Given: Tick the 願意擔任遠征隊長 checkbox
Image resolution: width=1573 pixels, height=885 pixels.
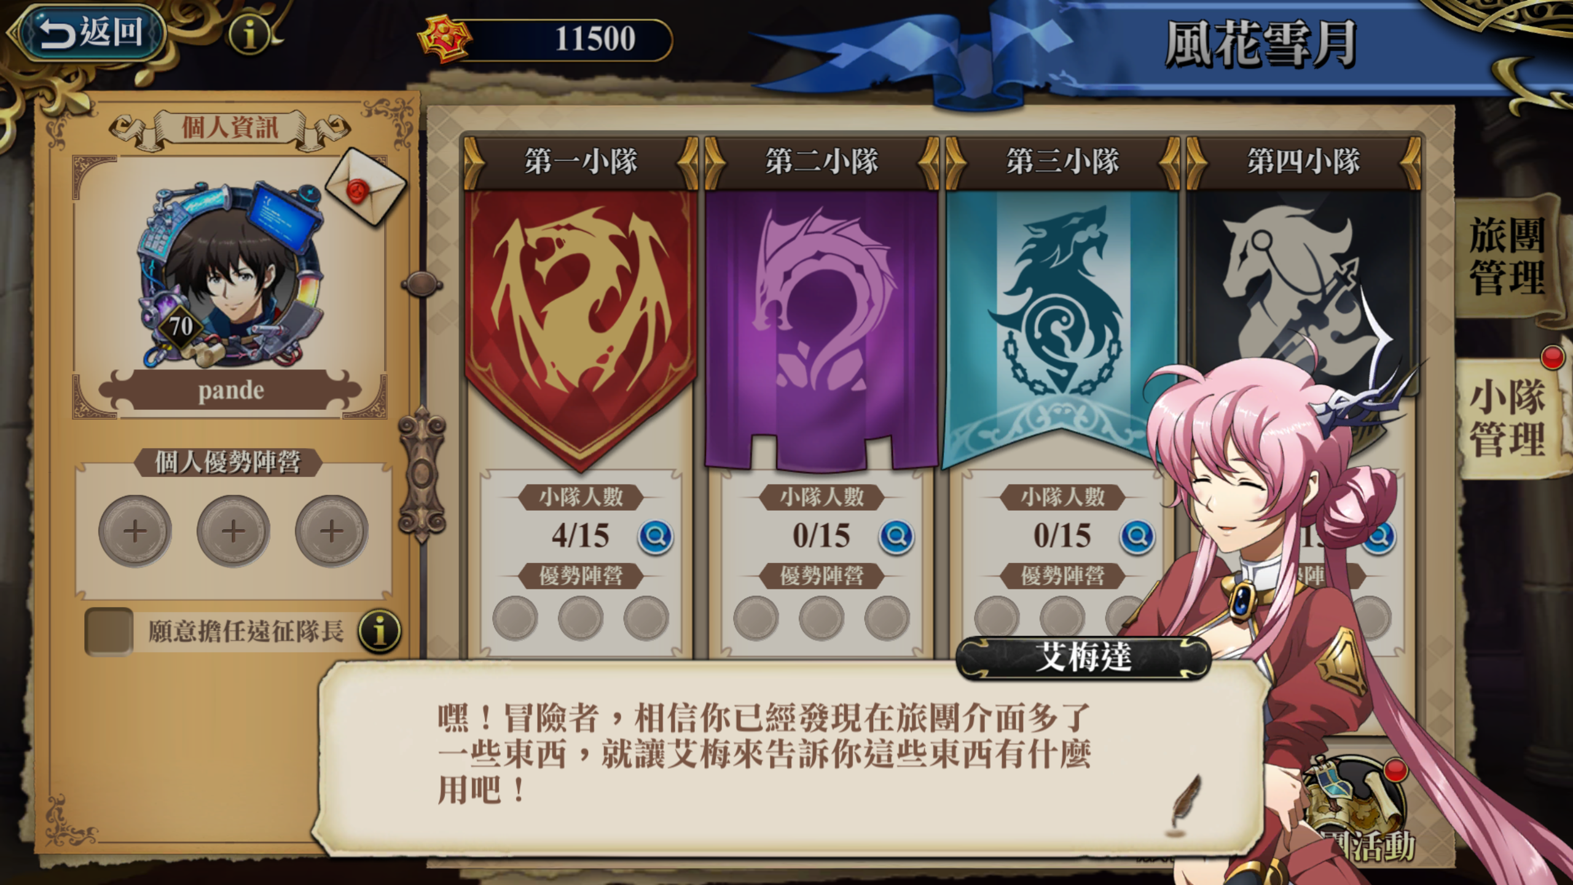Looking at the screenshot, I should click(109, 631).
